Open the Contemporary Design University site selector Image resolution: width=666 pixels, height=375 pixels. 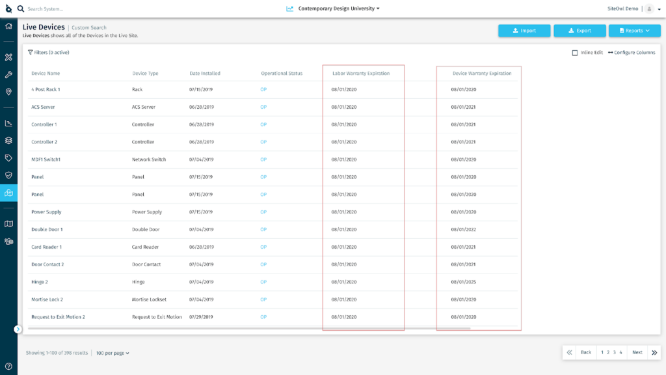[338, 8]
